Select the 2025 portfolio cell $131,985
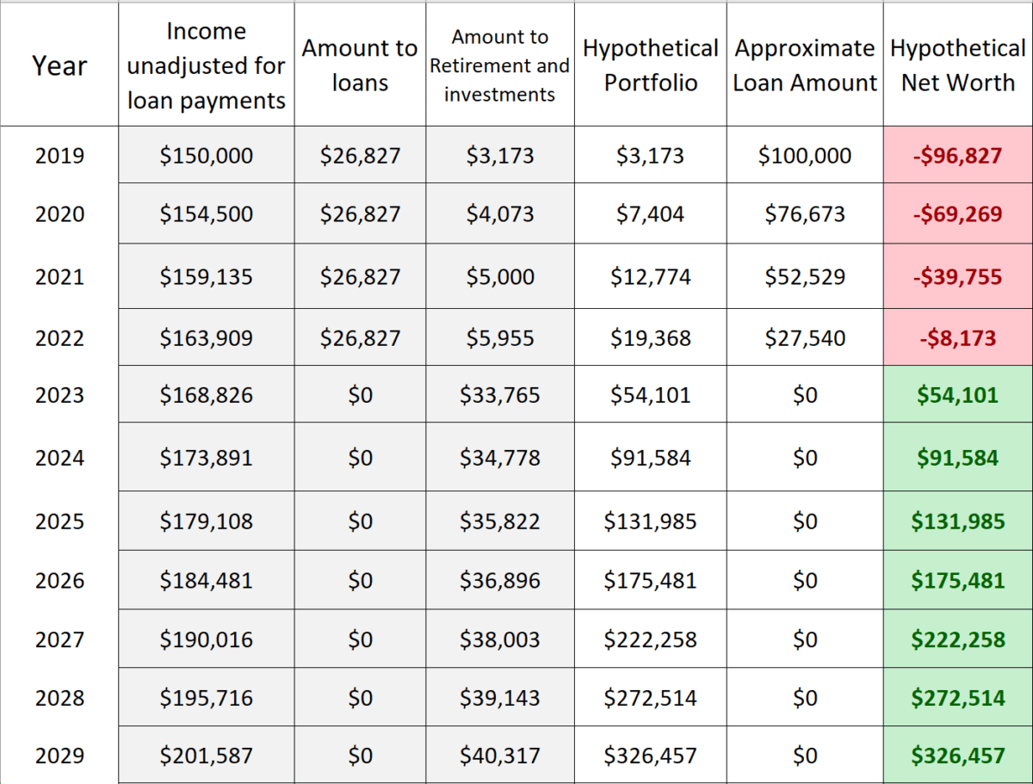The image size is (1033, 784). tap(650, 521)
